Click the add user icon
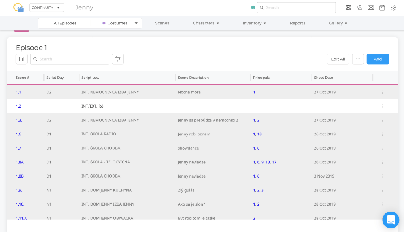Image resolution: width=404 pixels, height=232 pixels. pyautogui.click(x=360, y=7)
